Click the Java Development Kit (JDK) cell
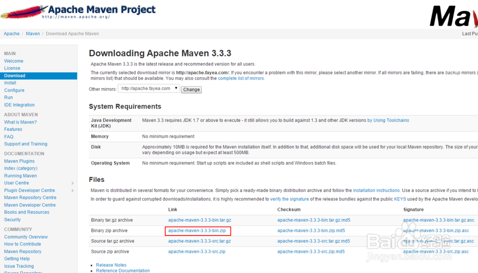The height and width of the screenshot is (273, 478). click(111, 123)
